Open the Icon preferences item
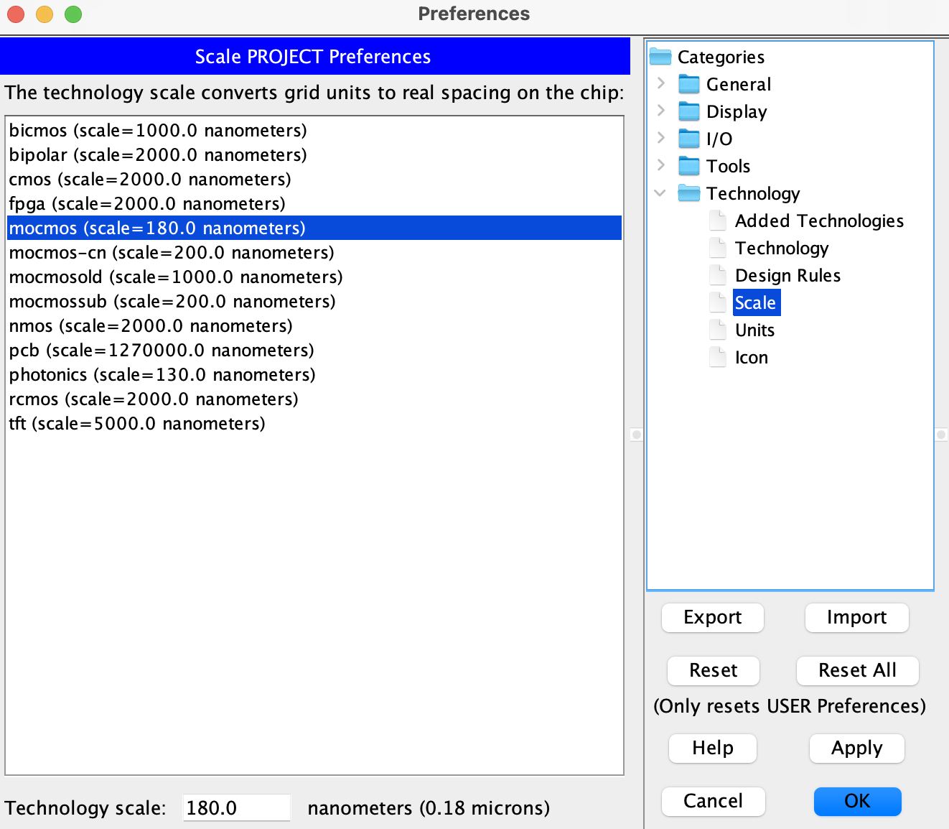 click(x=751, y=358)
